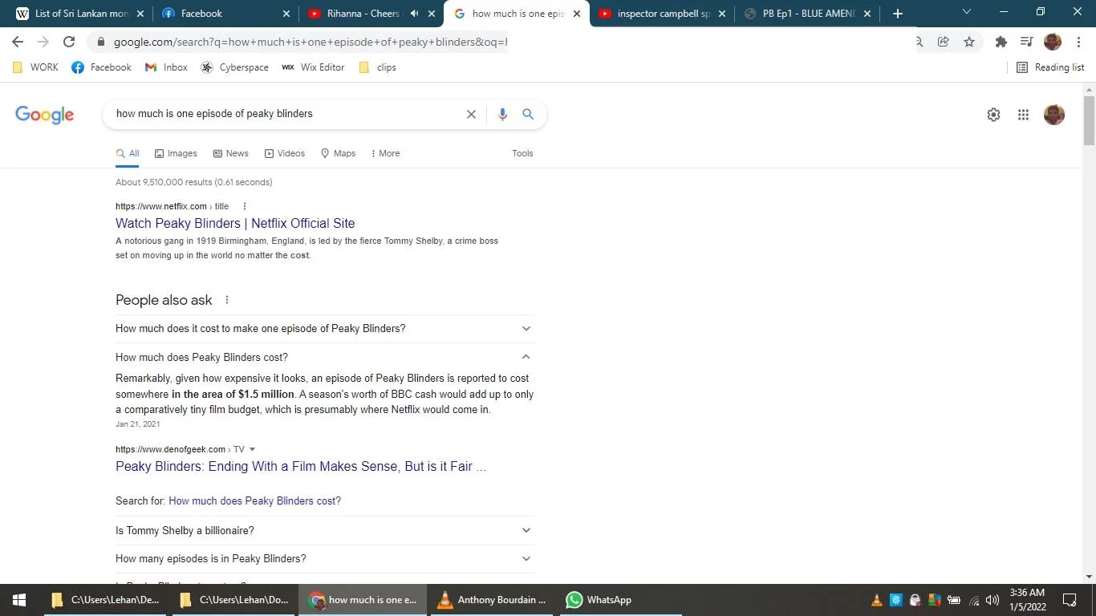The width and height of the screenshot is (1096, 616).
Task: Open the VLC icon in the system tray
Action: pyautogui.click(x=877, y=600)
